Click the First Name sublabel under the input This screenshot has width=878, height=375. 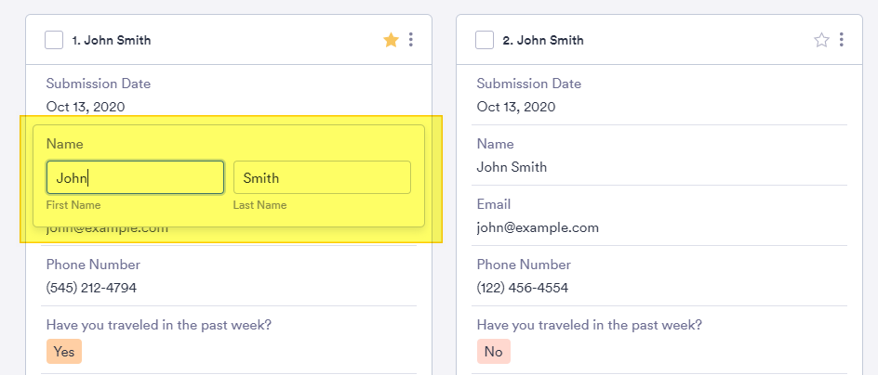[x=73, y=205]
